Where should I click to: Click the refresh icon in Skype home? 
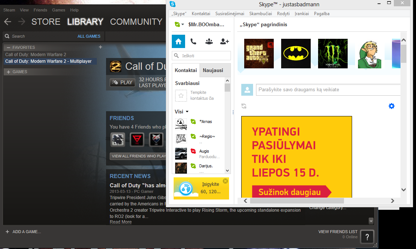coord(244,106)
